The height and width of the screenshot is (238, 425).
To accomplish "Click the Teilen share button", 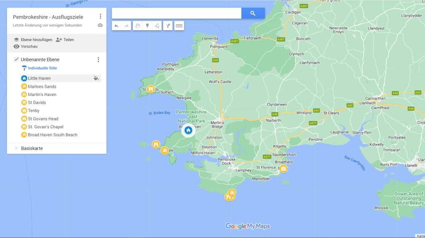I will (65, 40).
